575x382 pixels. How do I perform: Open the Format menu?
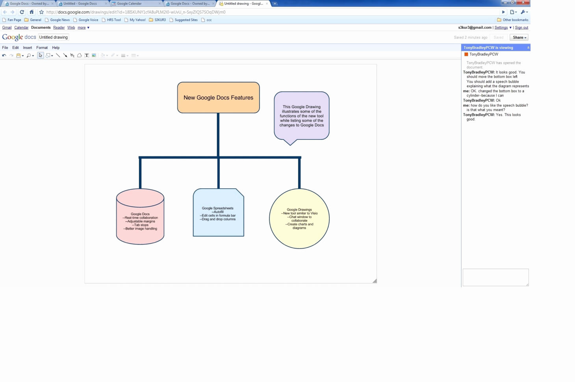point(42,48)
